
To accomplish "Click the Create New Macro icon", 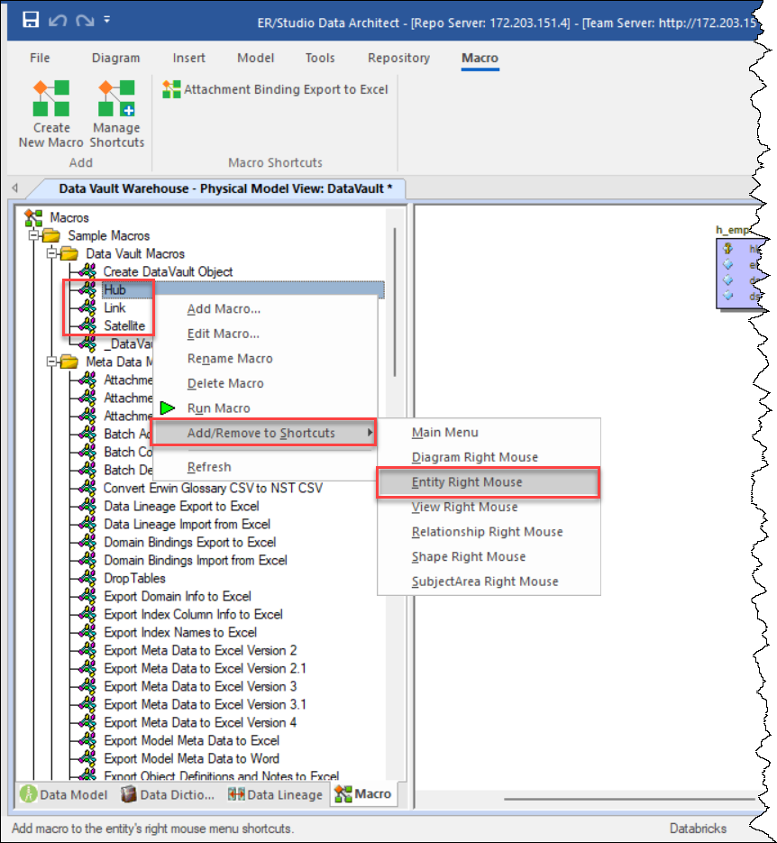I will pos(51,98).
